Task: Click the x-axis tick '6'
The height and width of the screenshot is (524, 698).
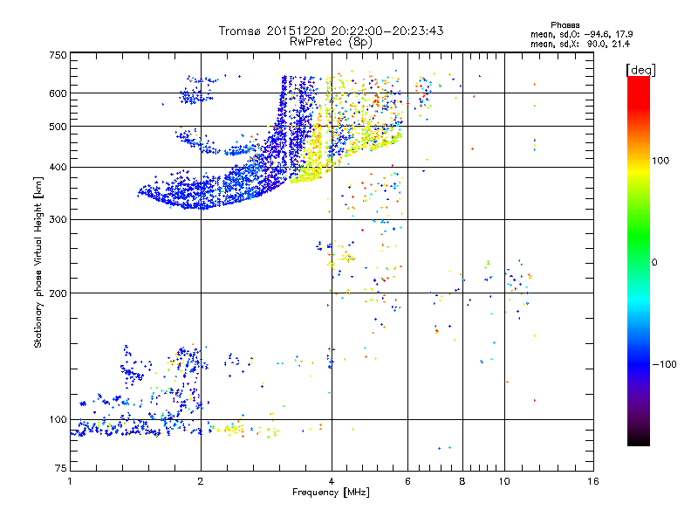Action: [407, 481]
